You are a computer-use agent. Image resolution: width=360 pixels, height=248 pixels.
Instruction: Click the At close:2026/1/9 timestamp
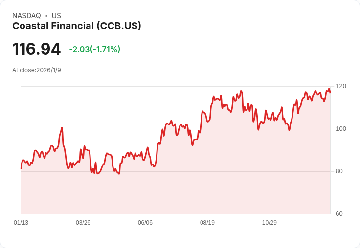(x=37, y=70)
